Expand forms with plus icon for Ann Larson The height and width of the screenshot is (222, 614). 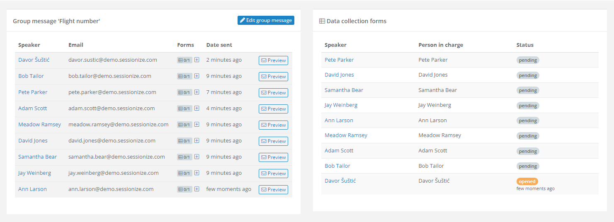tap(197, 189)
